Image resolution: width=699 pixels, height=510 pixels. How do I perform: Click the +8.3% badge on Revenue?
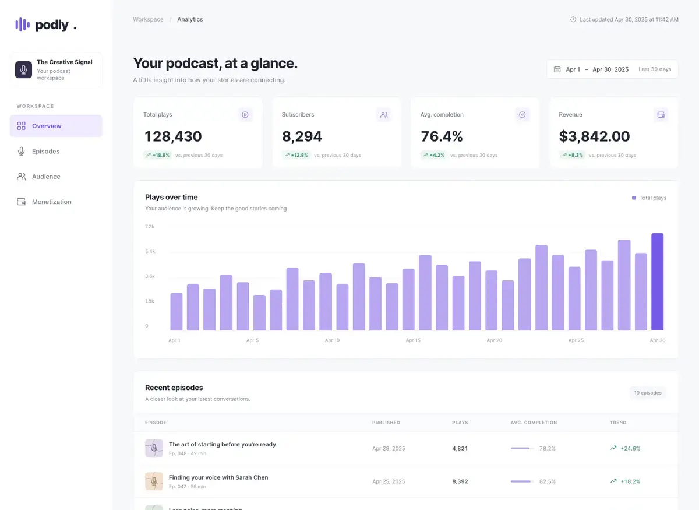[572, 156]
